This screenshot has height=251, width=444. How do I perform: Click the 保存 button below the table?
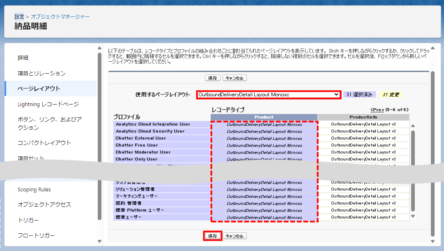(212, 236)
